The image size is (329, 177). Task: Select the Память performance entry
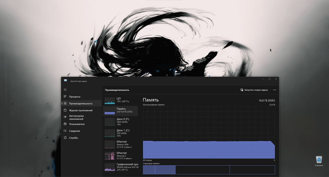(121, 111)
